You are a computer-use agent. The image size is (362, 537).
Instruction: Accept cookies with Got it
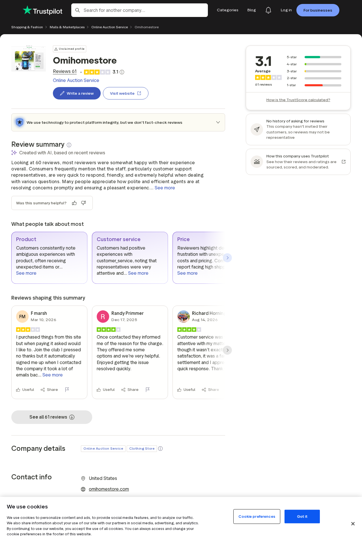pos(302,516)
